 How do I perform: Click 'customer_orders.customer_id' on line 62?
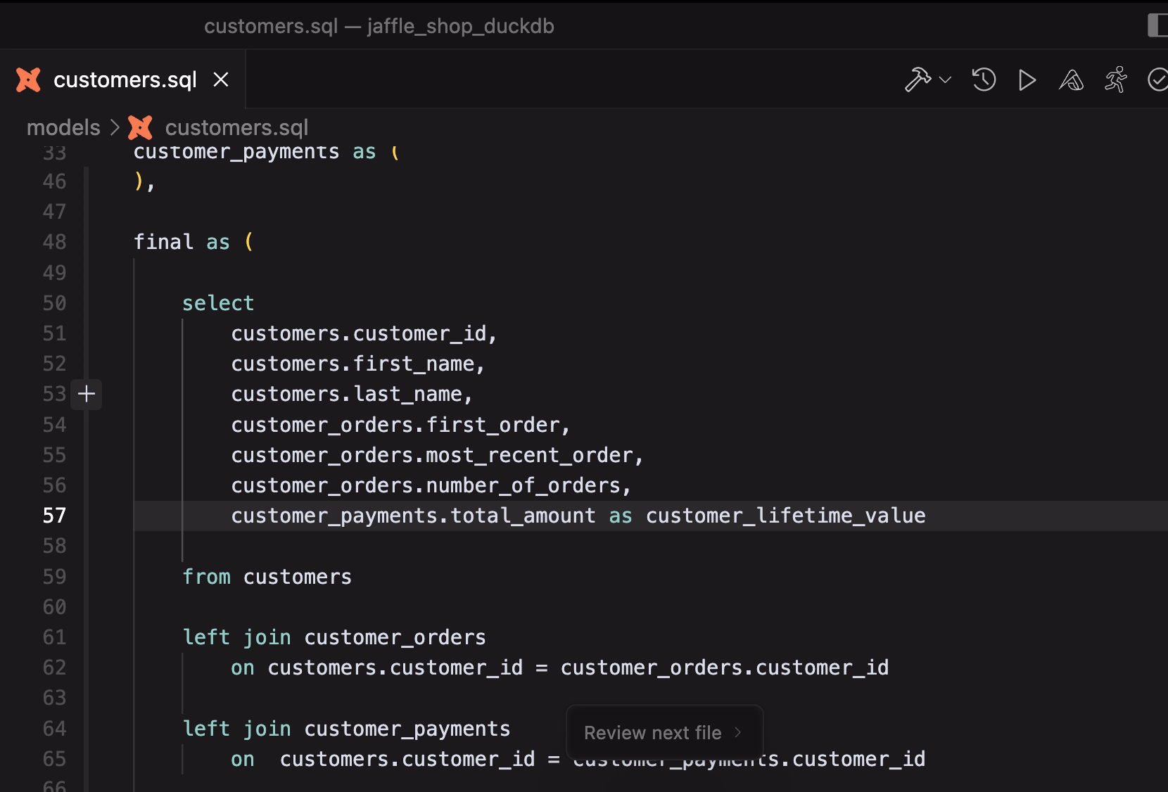pyautogui.click(x=725, y=668)
